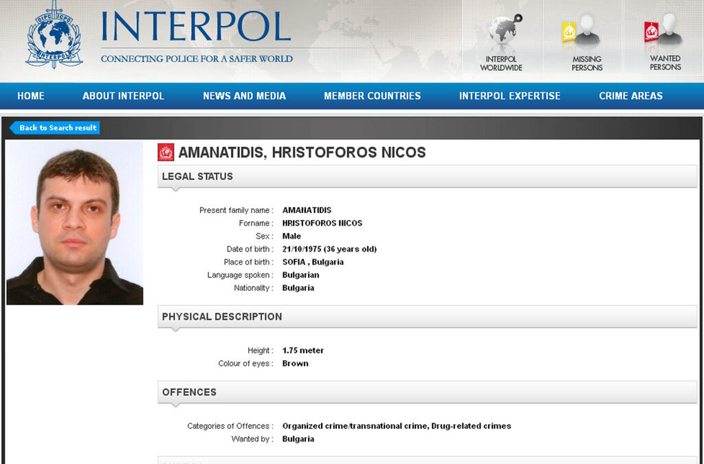Select place of birth SOFIA, Bulgaria
The height and width of the screenshot is (464, 704).
coord(313,262)
